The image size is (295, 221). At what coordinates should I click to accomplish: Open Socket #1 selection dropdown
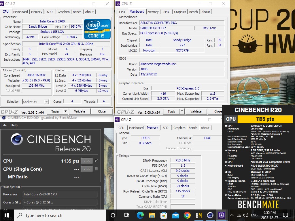pos(35,102)
